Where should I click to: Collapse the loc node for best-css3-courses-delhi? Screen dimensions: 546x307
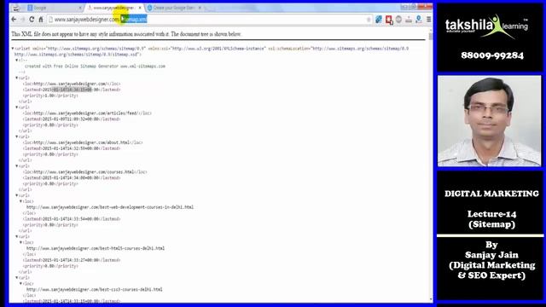click(x=20, y=284)
